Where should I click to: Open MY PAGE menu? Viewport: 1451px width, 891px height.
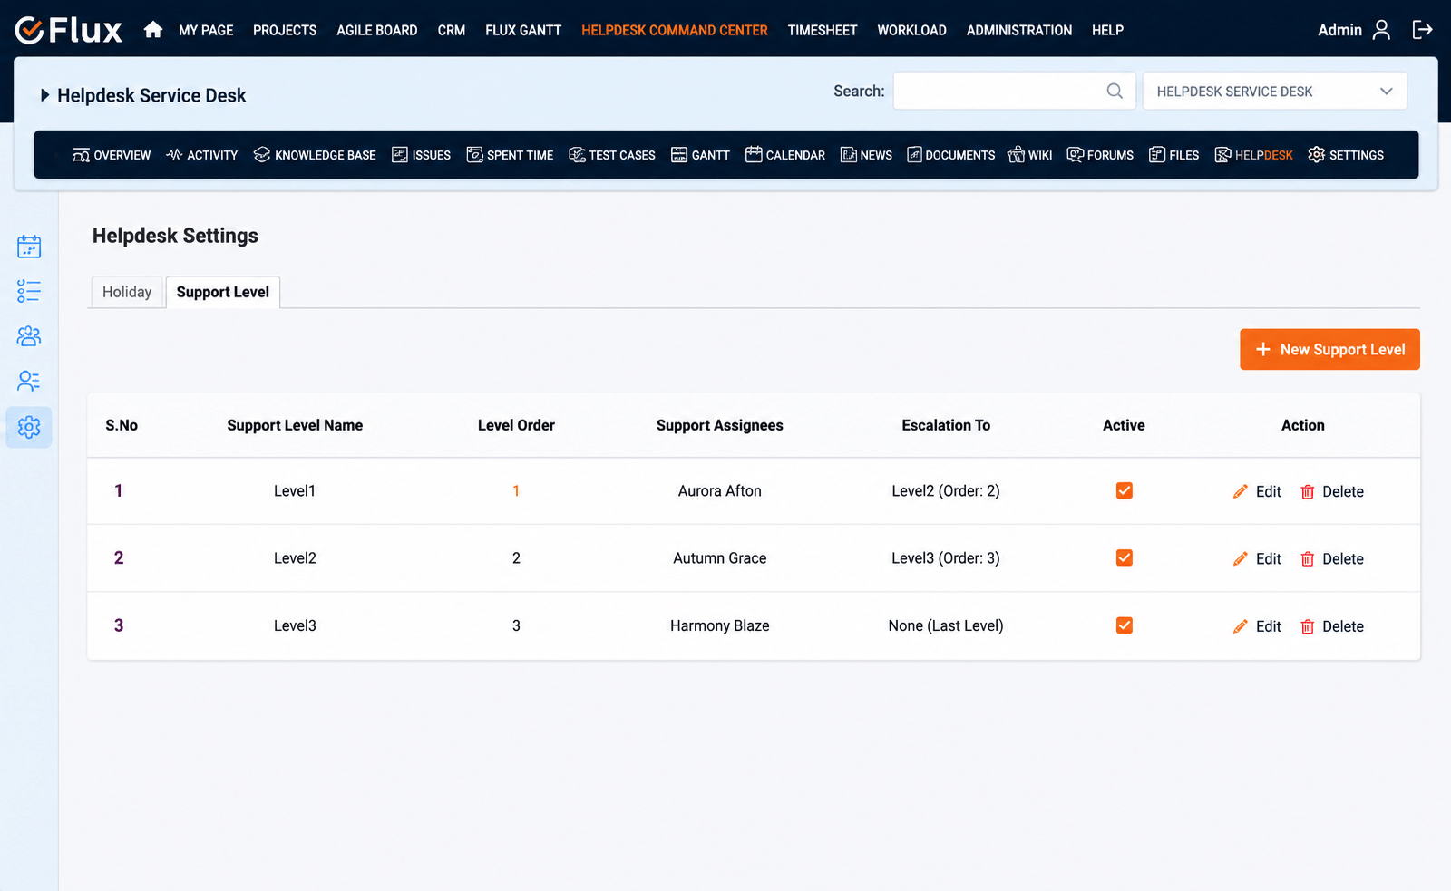206,30
